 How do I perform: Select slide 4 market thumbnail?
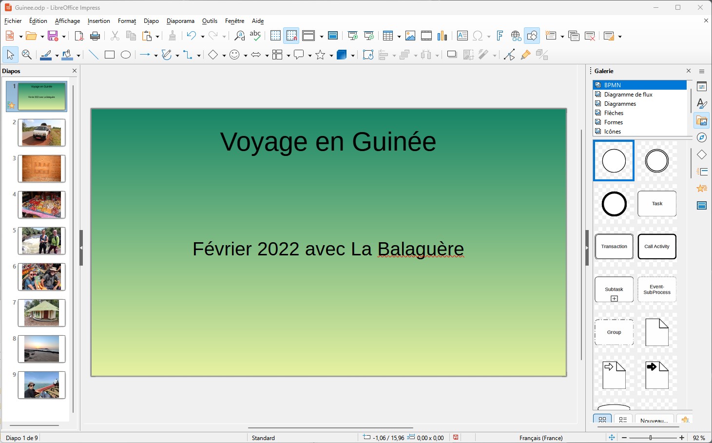[x=41, y=204]
